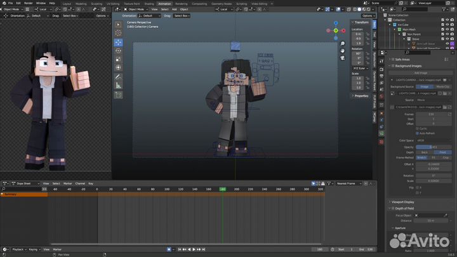Open the Tool properties tab icon
This screenshot has height=257, width=457.
[381, 61]
